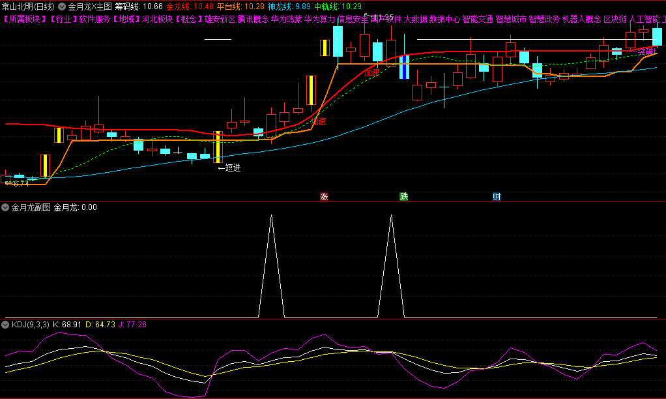Click the D: 64.73 value
The height and width of the screenshot is (399, 666).
100,325
